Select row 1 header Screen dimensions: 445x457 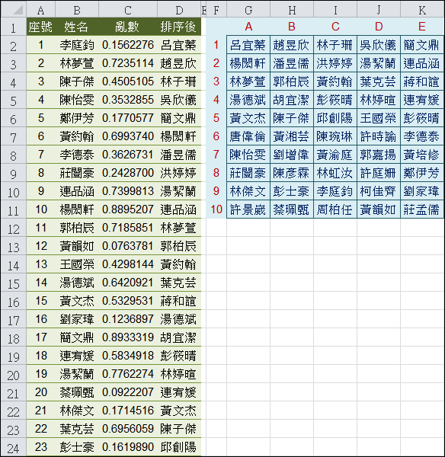[14, 27]
